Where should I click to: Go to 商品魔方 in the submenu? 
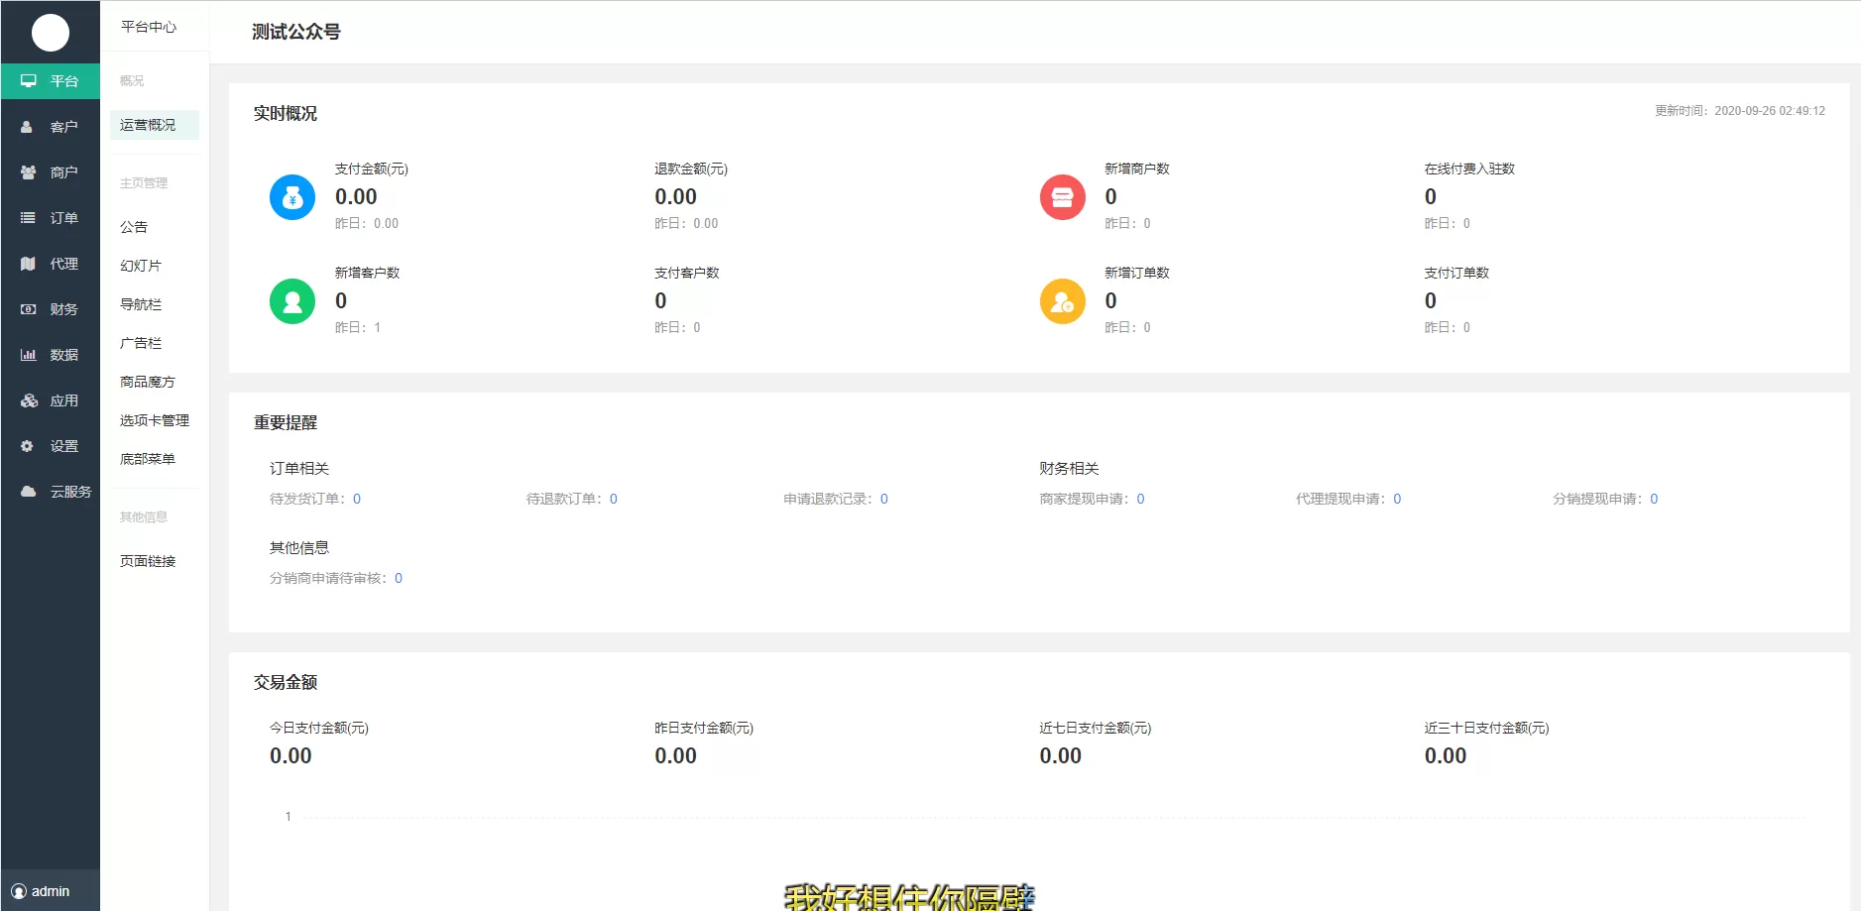148,382
